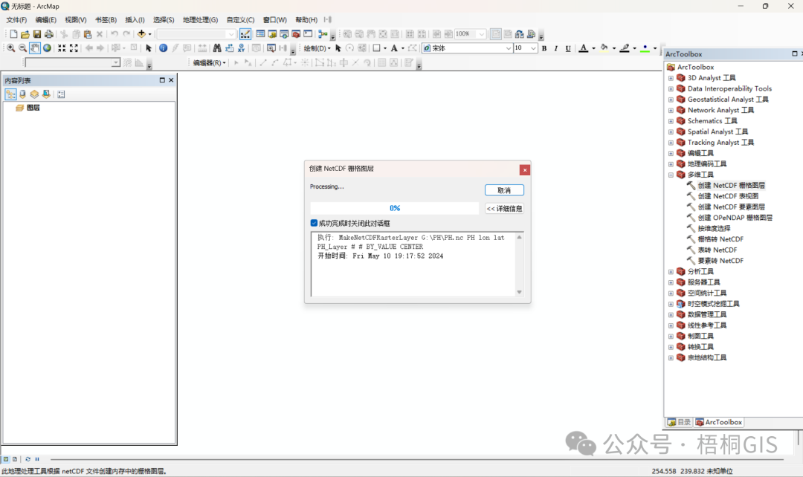803x477 pixels.
Task: Open the Table of Contents window icon
Action: [260, 34]
